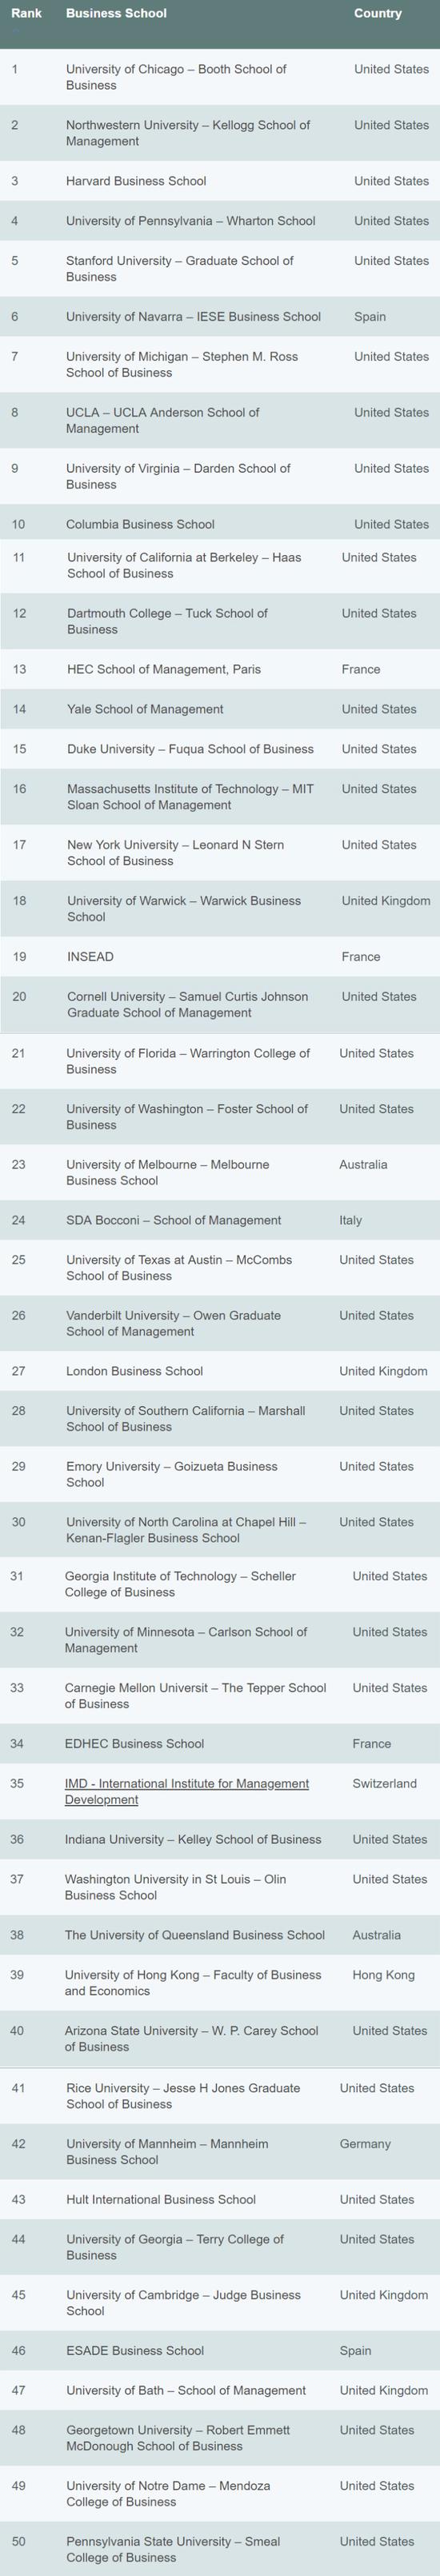Click on London Business School
The width and height of the screenshot is (440, 2576).
pos(134,1371)
